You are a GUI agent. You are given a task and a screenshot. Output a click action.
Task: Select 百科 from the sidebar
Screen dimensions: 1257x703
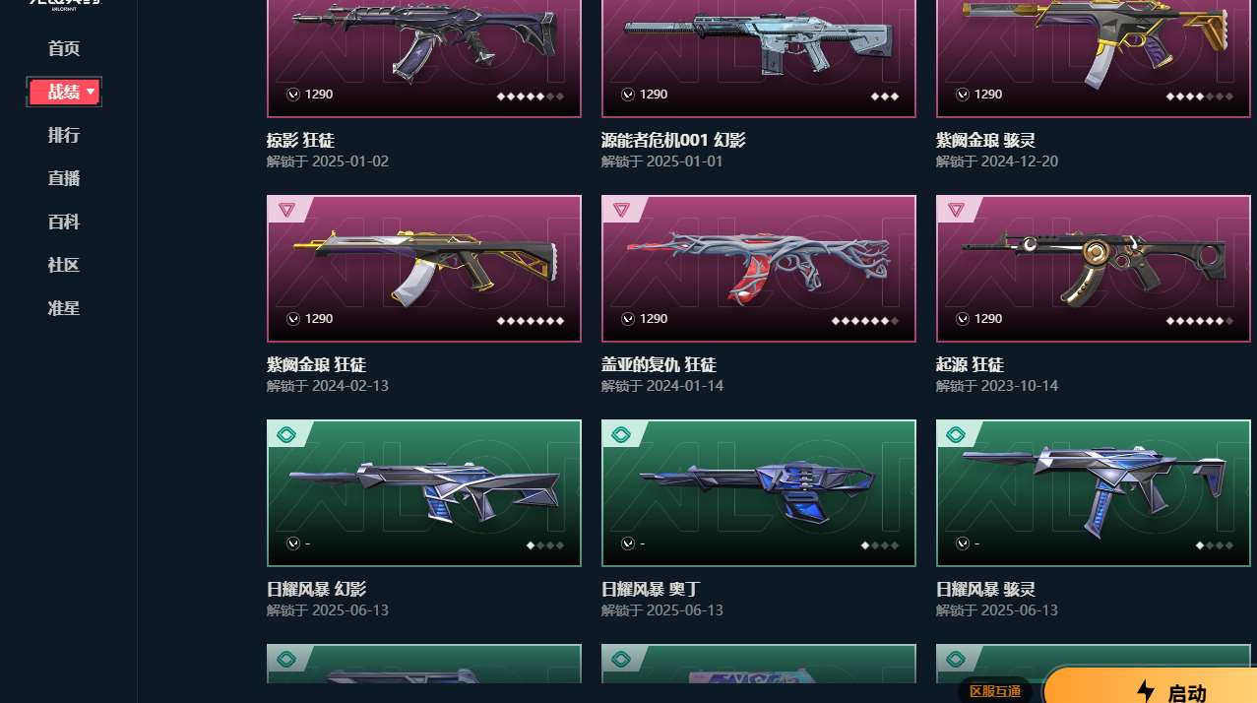click(x=64, y=222)
